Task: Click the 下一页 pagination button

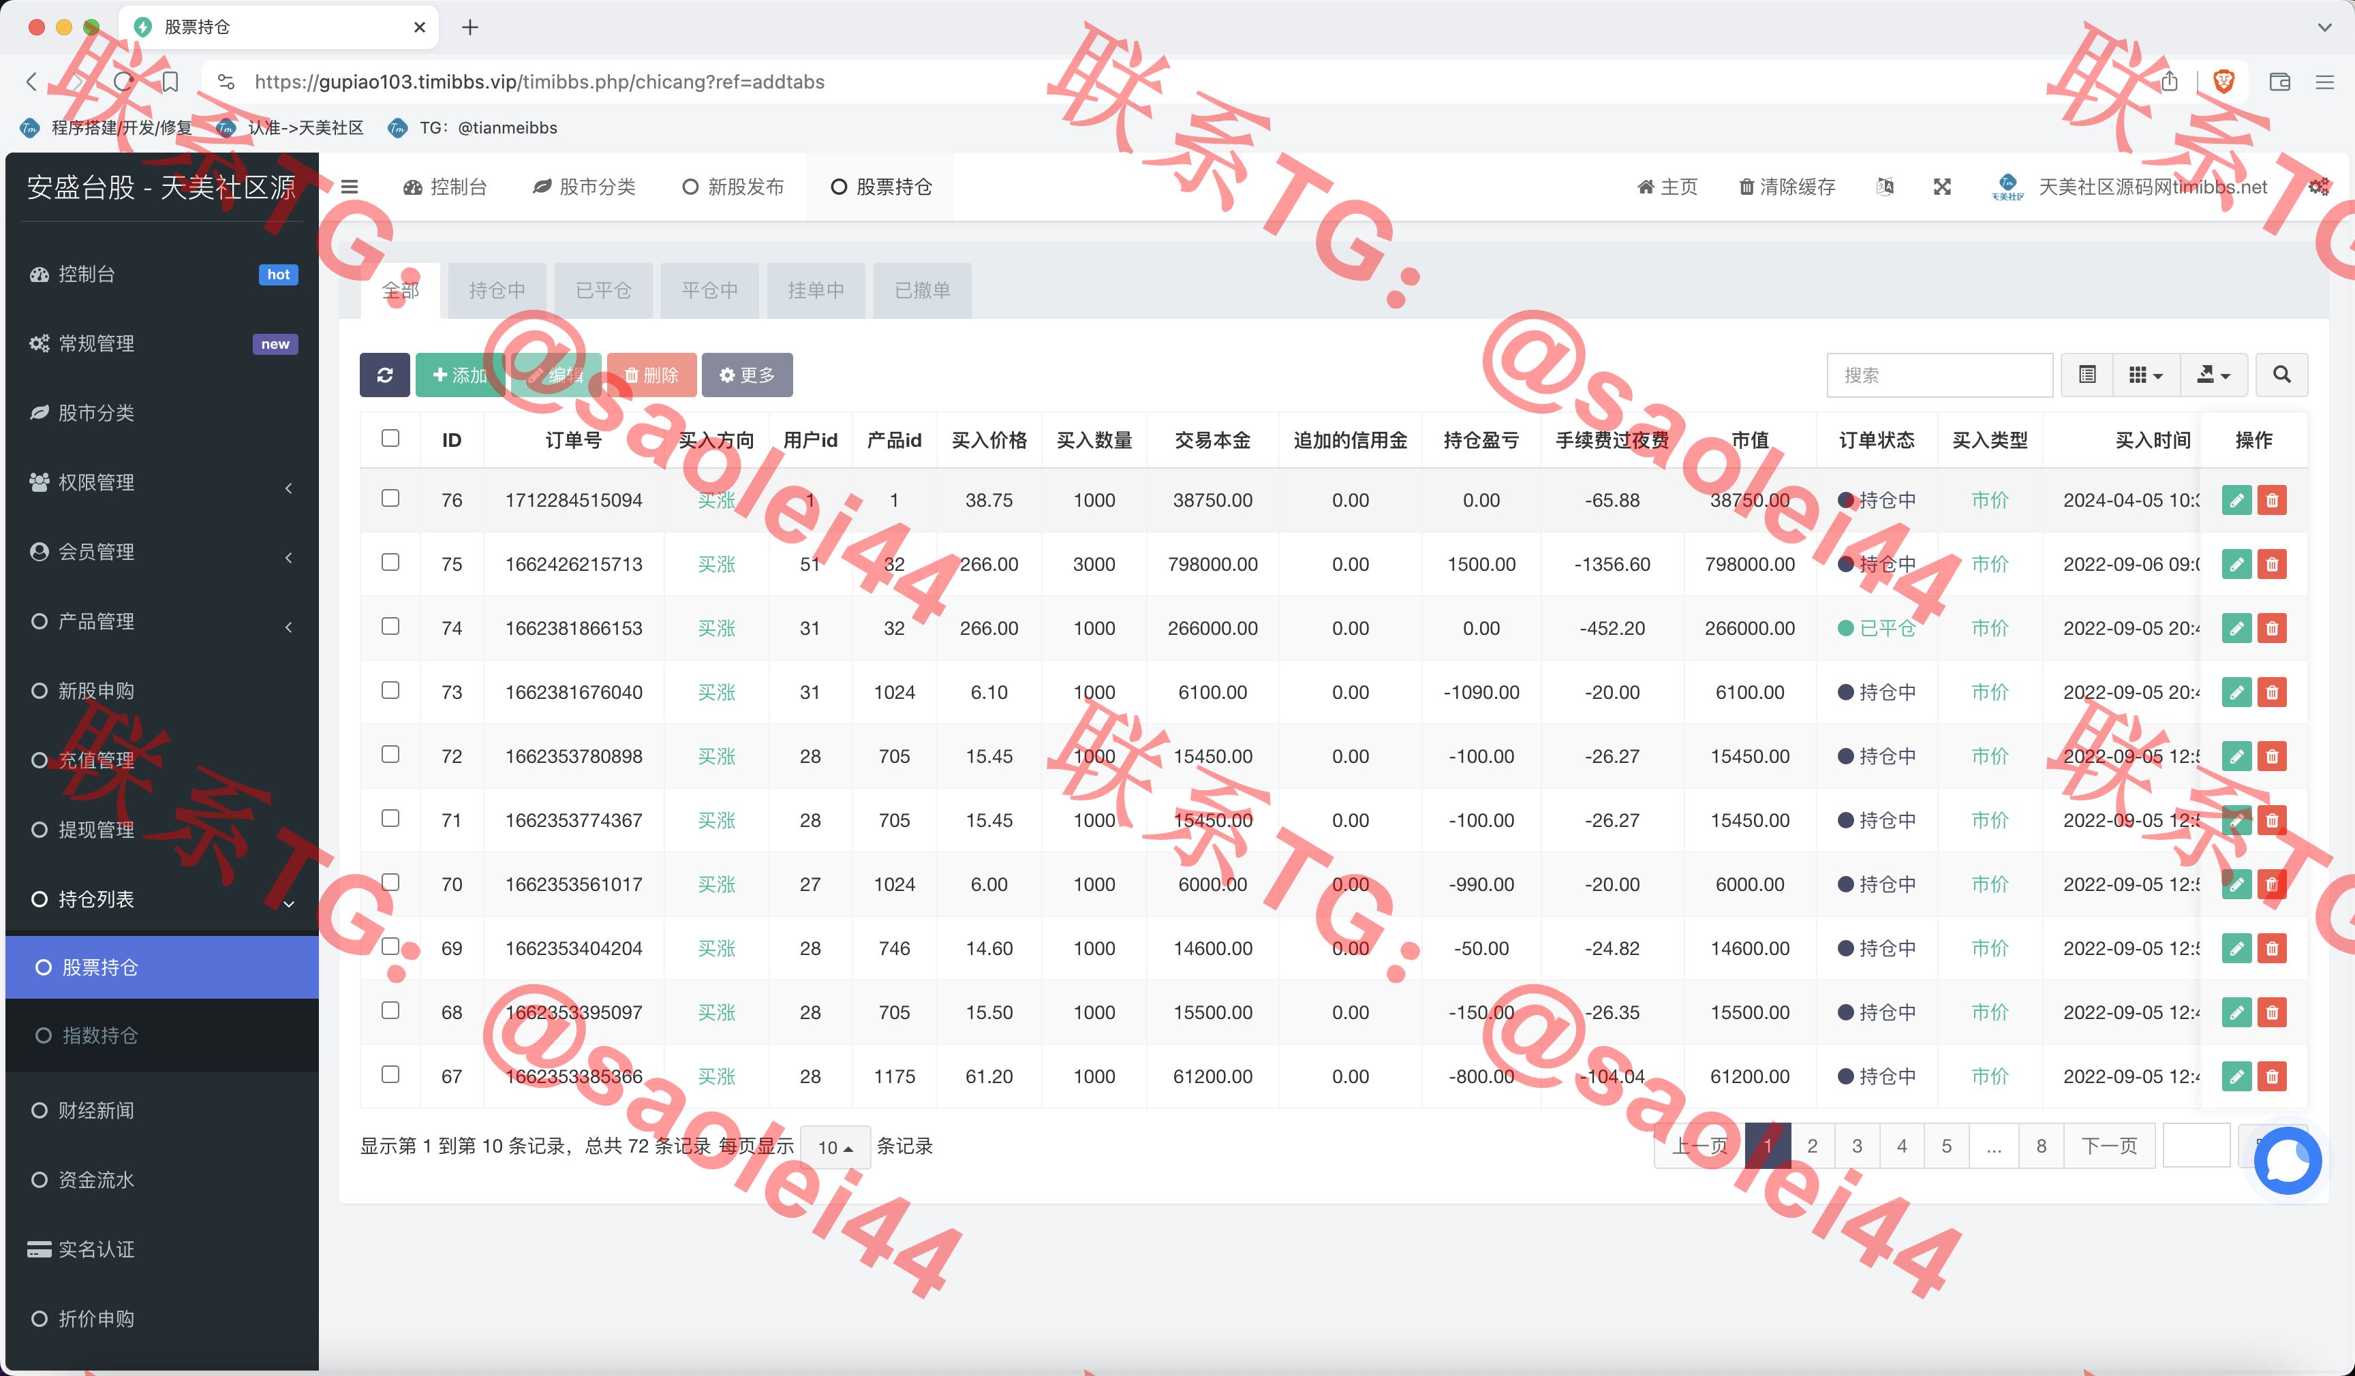Action: (x=2109, y=1145)
